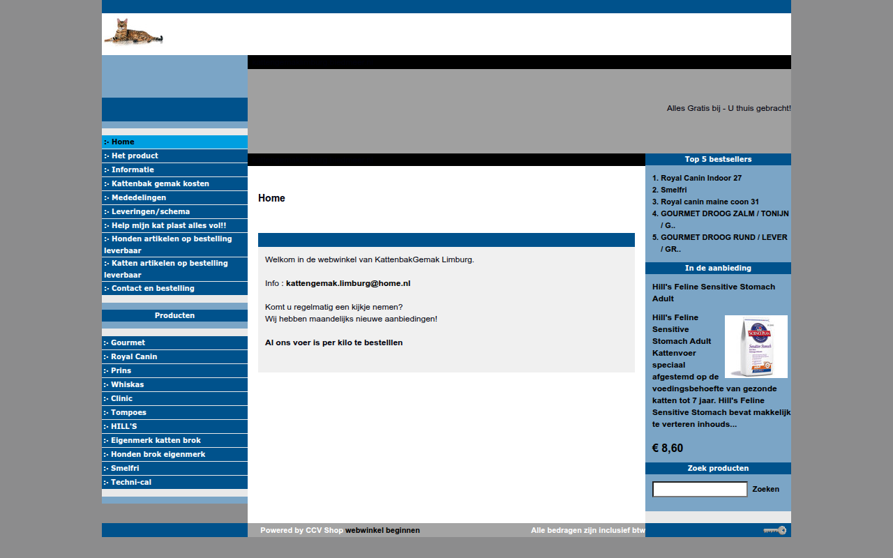Open Kattenbak gemak kosten page

tap(174, 184)
